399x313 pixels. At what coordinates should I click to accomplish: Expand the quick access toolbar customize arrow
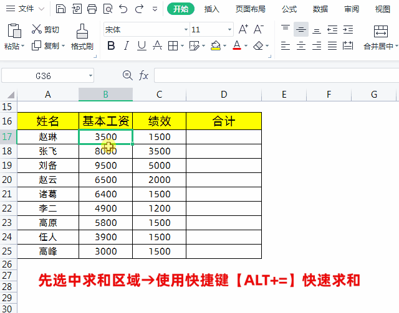[x=155, y=9]
